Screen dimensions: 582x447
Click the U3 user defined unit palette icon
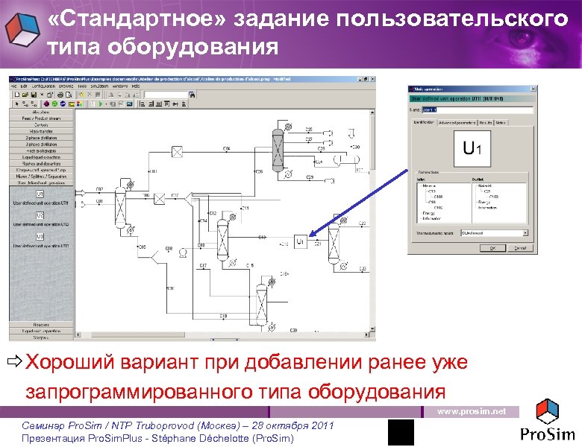tap(40, 236)
